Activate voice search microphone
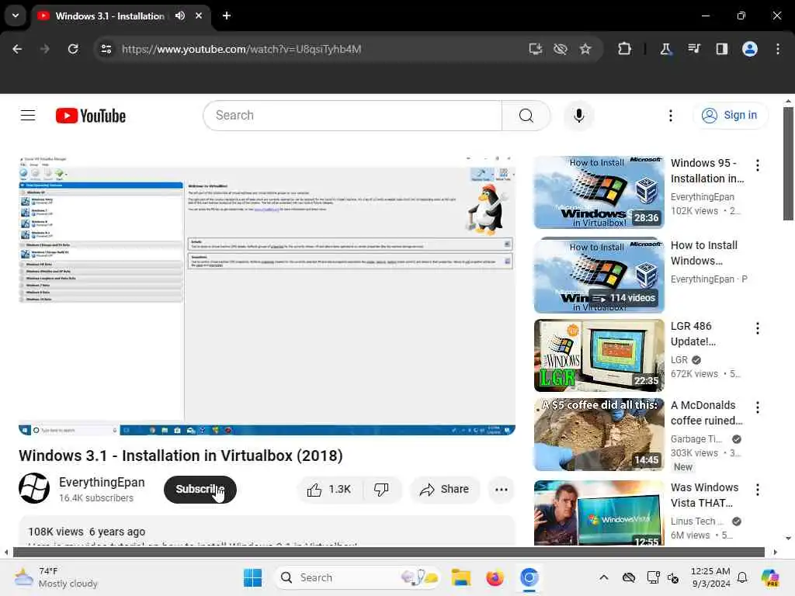This screenshot has width=795, height=596. click(x=578, y=116)
